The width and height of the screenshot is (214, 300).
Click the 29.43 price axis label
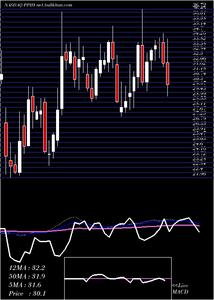click(x=199, y=89)
